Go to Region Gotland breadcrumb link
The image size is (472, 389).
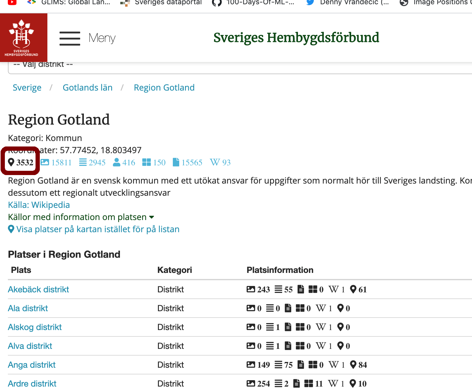[x=164, y=88]
